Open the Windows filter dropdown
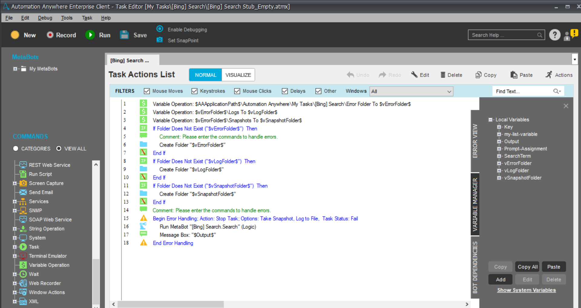Screen dimensions: 581x308 click(x=412, y=91)
